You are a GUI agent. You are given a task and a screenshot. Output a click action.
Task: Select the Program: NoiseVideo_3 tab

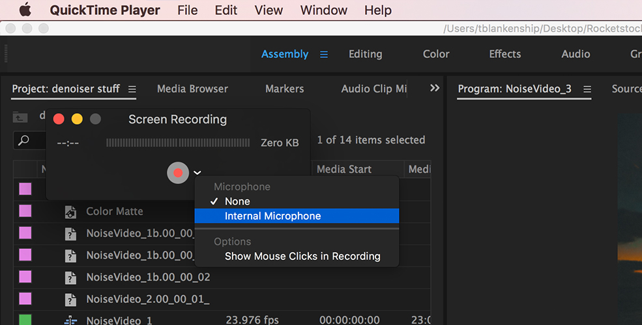514,88
